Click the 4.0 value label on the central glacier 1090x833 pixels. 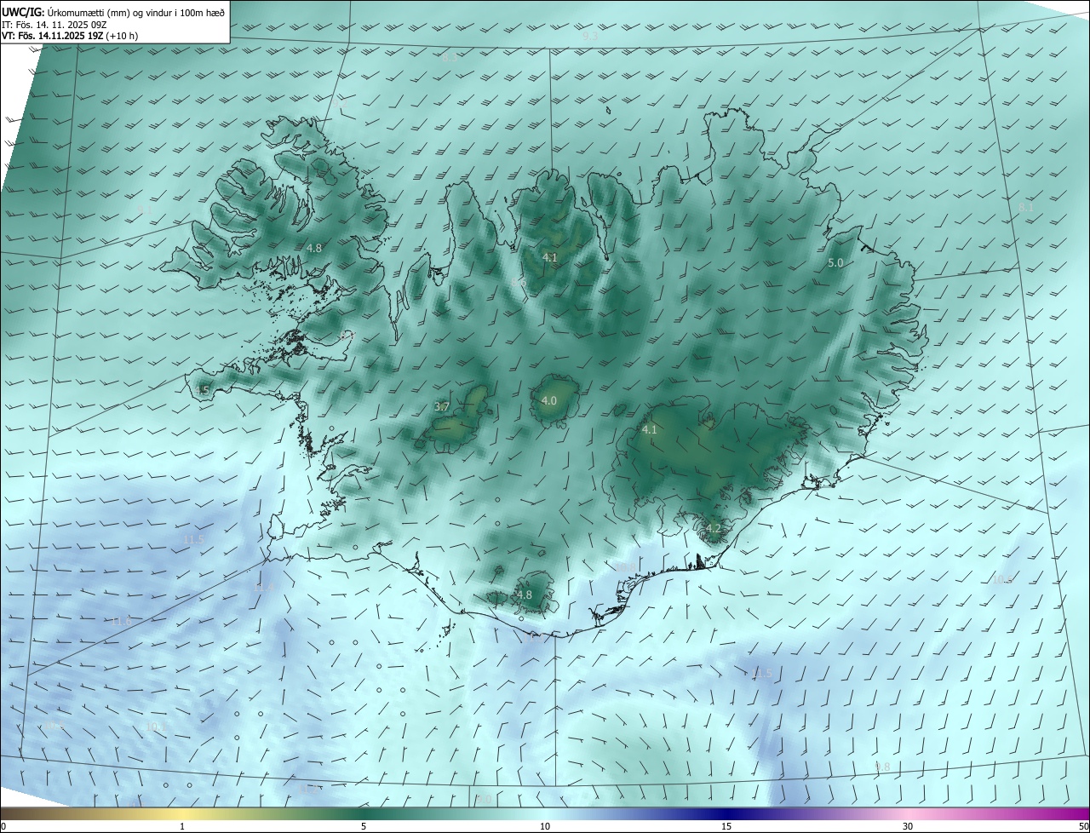[x=549, y=400]
